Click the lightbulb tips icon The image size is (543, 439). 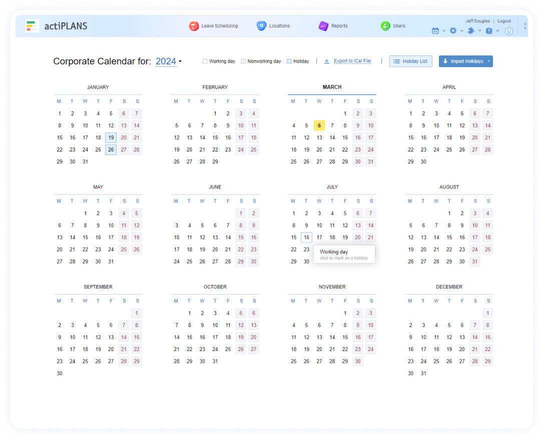[x=509, y=30]
